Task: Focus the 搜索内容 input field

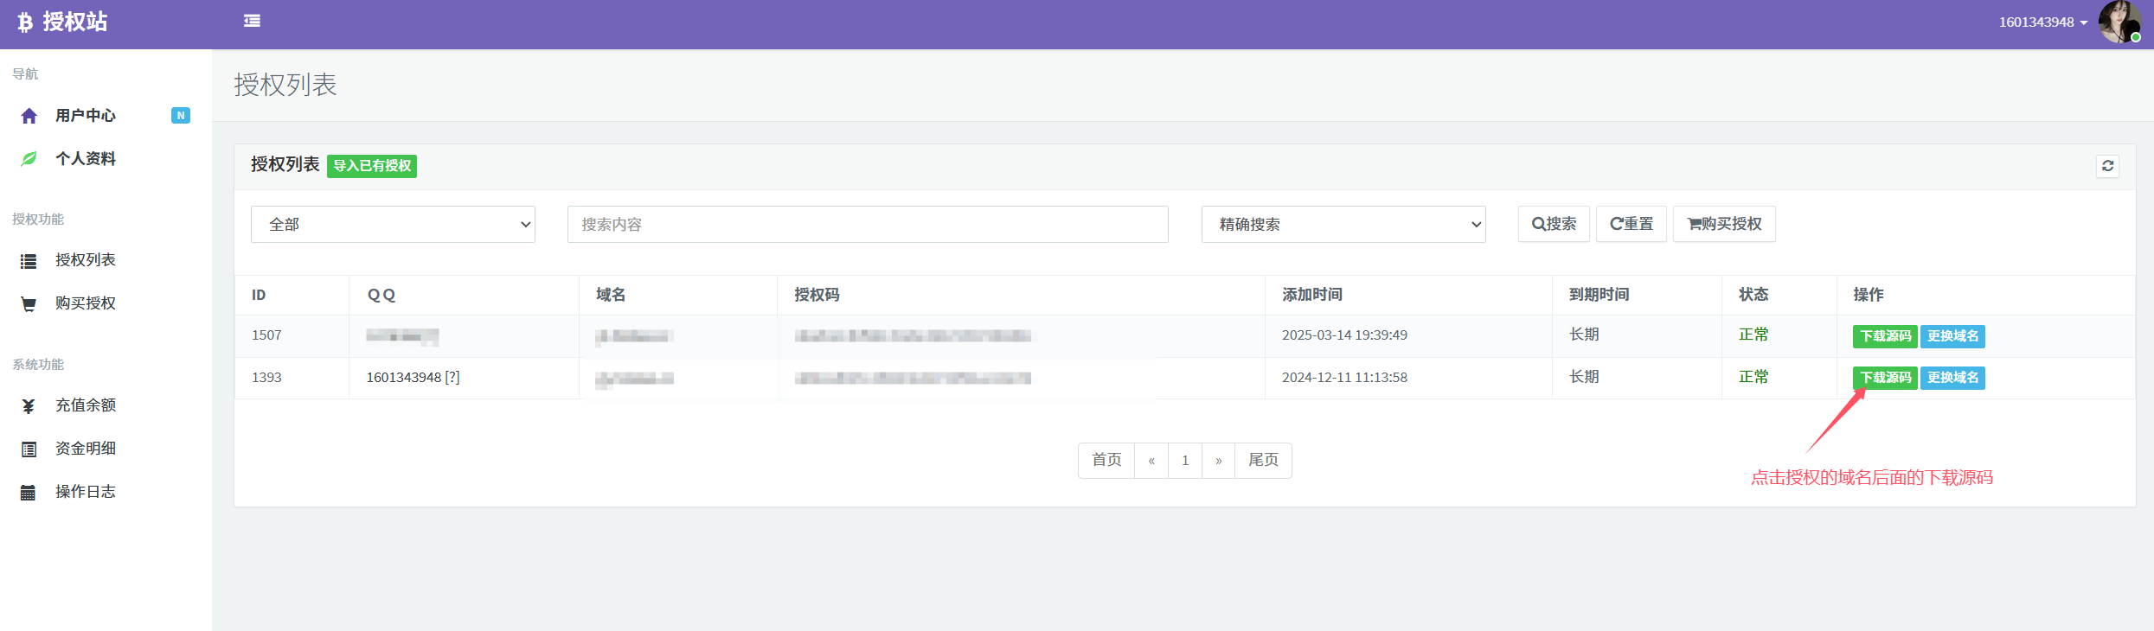Action: click(868, 225)
